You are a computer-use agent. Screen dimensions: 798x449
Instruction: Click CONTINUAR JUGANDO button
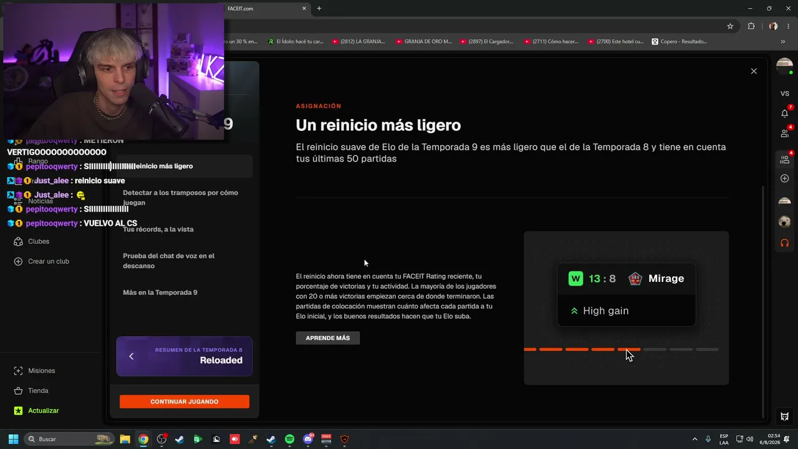tap(185, 402)
